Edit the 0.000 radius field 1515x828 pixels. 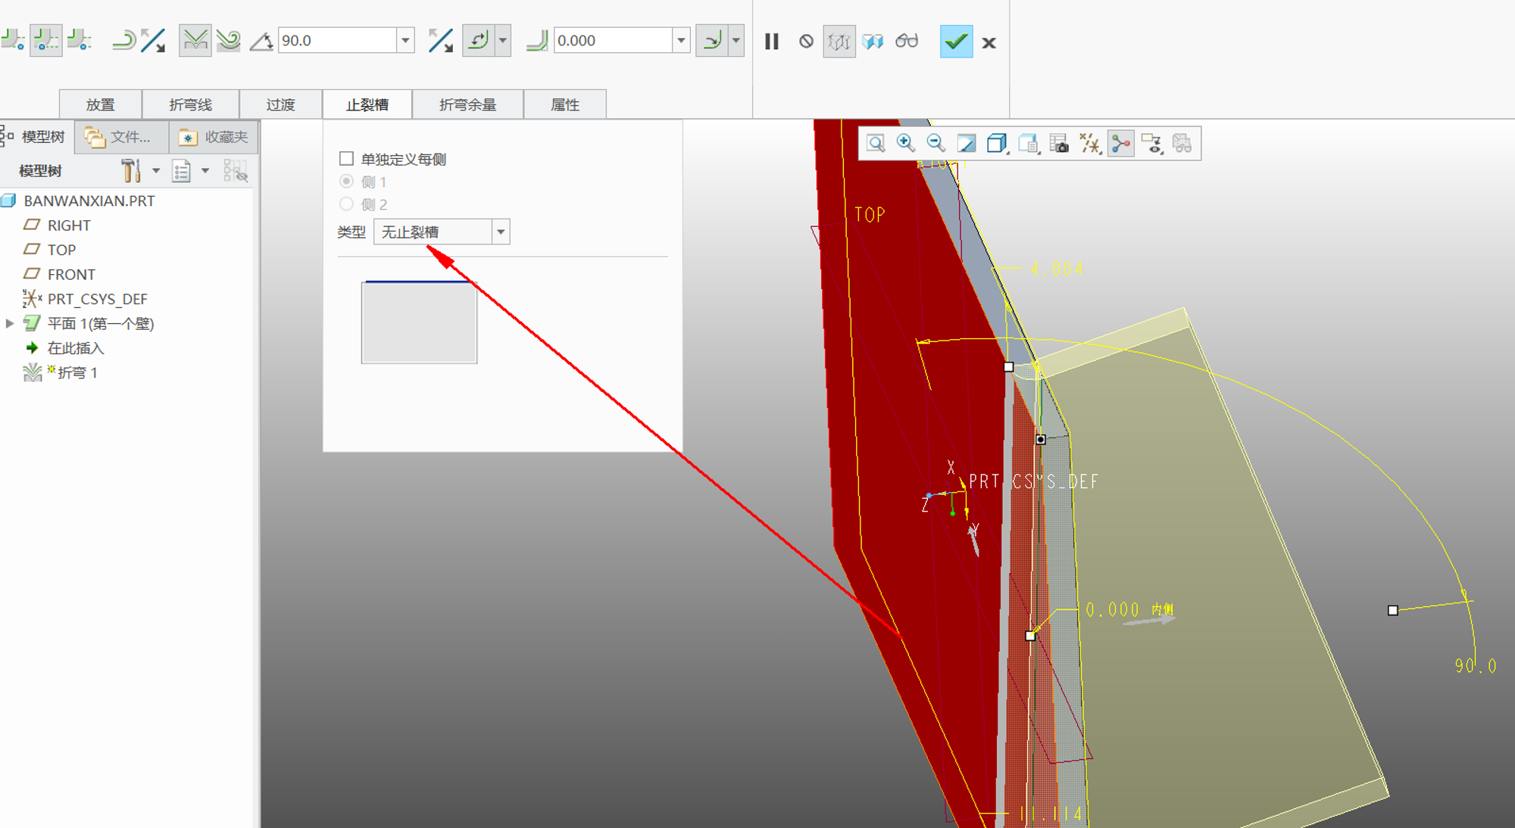(614, 40)
